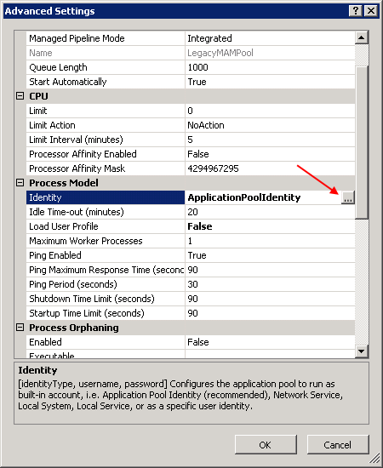The image size is (383, 468).
Task: Select the Start Automatically property
Action: 106,82
